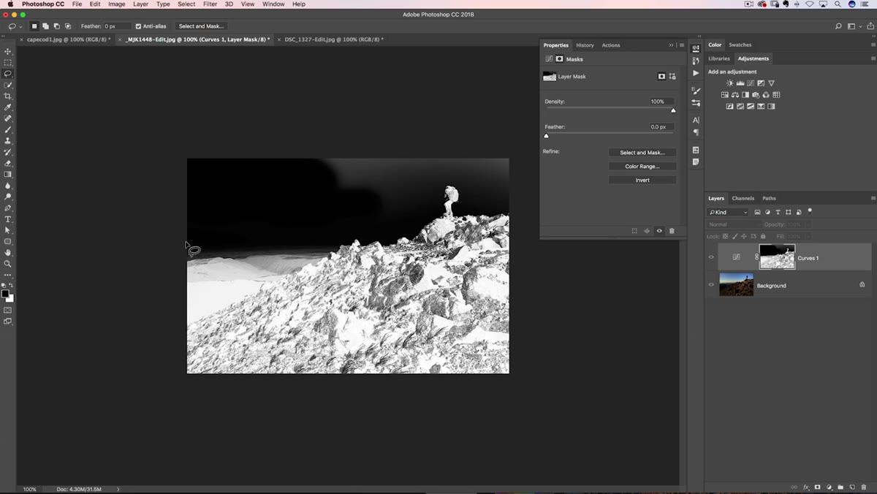Click the Invert button

[x=642, y=180]
